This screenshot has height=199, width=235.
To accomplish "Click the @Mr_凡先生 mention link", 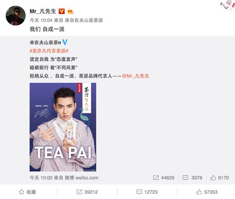I will tap(136, 76).
